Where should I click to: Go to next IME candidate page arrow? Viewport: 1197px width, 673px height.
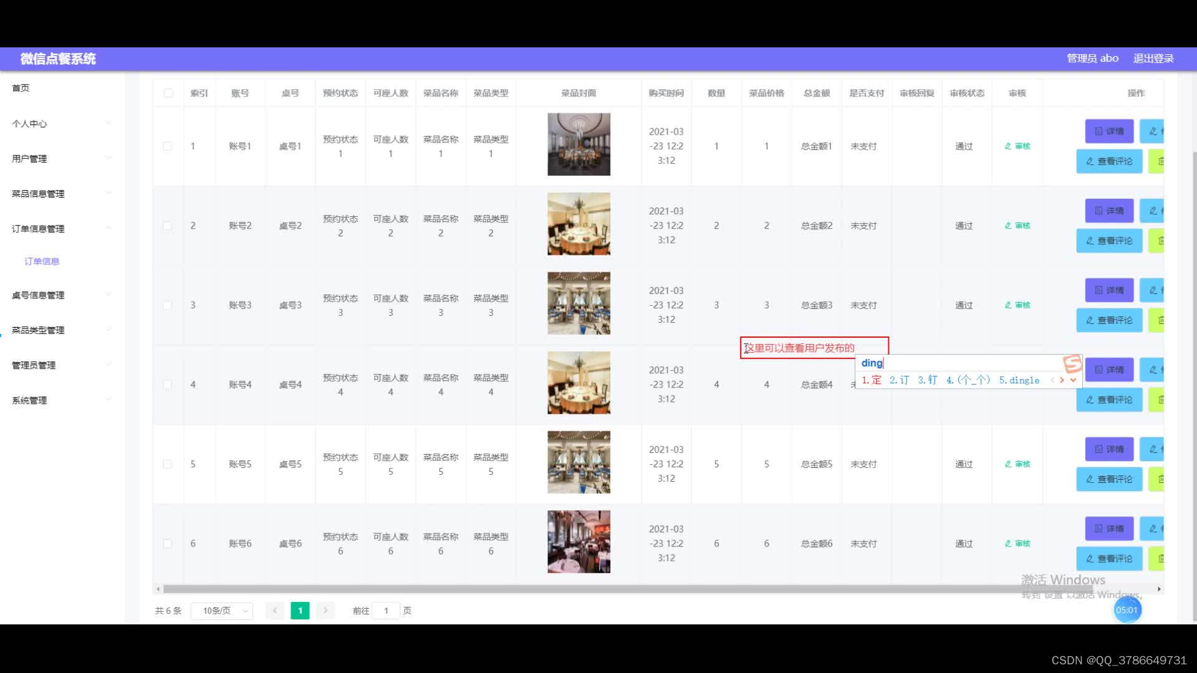point(1062,380)
